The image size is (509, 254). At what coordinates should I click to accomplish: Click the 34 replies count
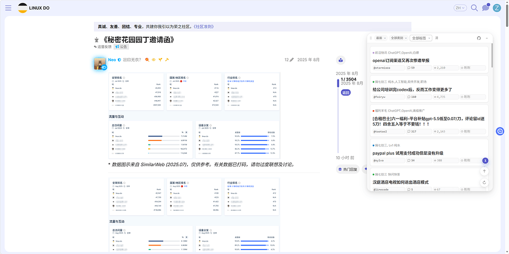coord(419,160)
